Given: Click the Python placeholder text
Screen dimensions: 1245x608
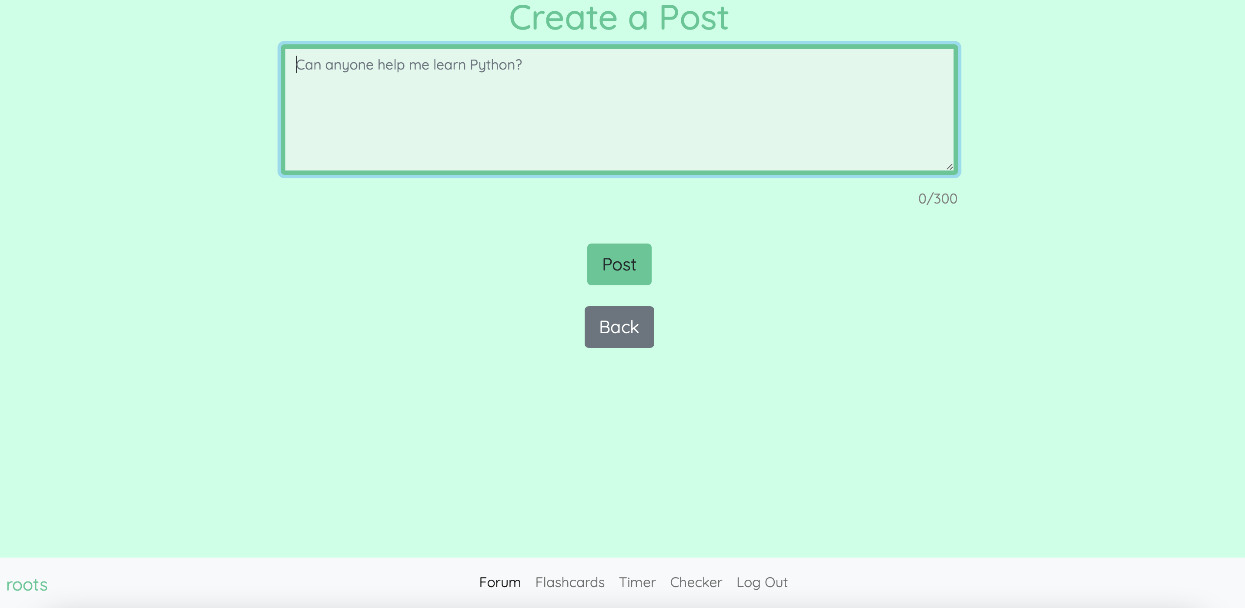Looking at the screenshot, I should 409,65.
